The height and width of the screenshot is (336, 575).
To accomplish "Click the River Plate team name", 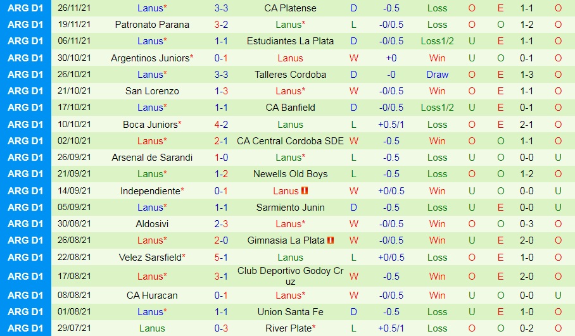I will pyautogui.click(x=287, y=328).
